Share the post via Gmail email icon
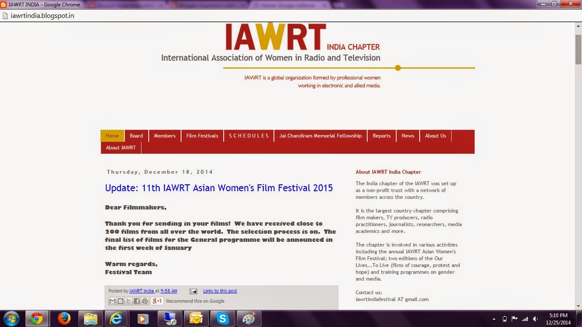The height and width of the screenshot is (327, 582). tap(112, 301)
